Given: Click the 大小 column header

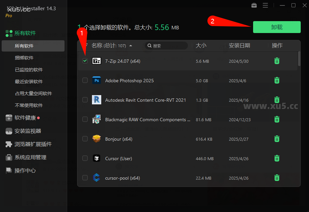Looking at the screenshot, I should 200,46.
